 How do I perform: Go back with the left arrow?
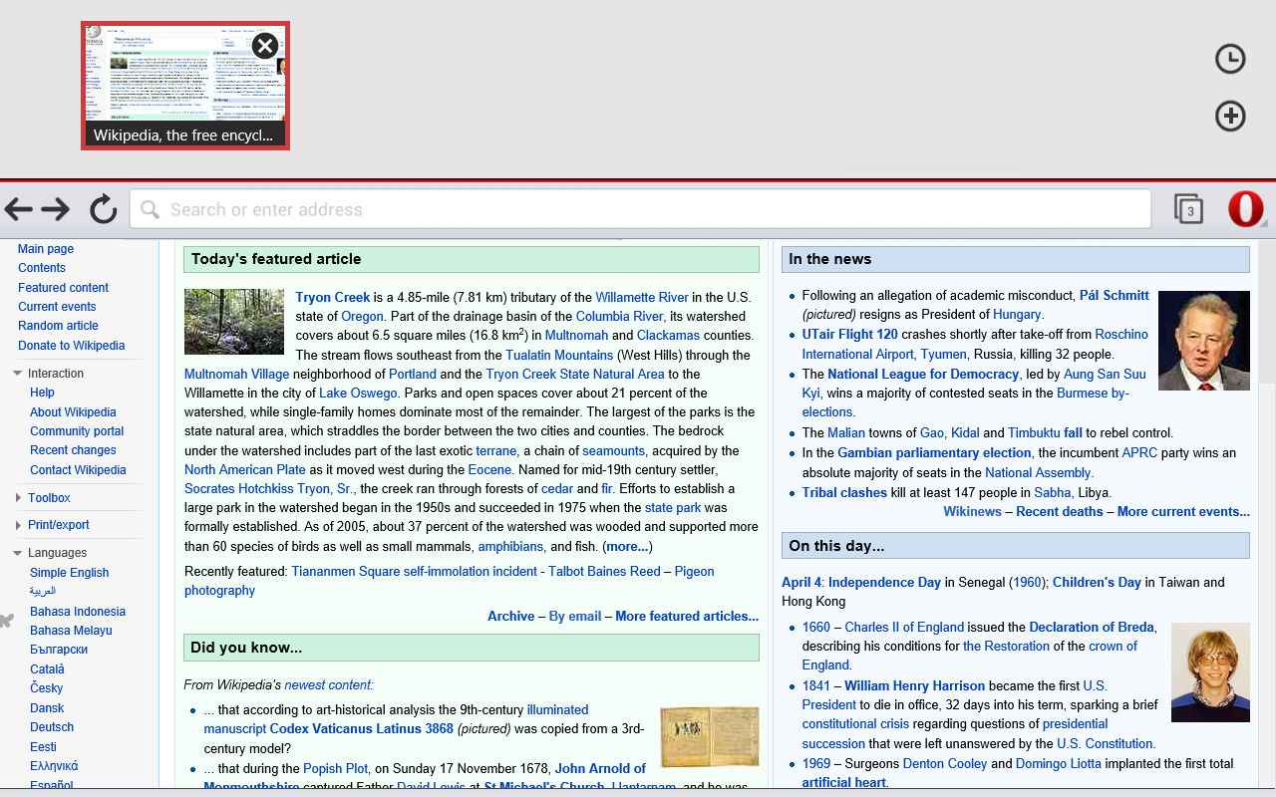[19, 209]
